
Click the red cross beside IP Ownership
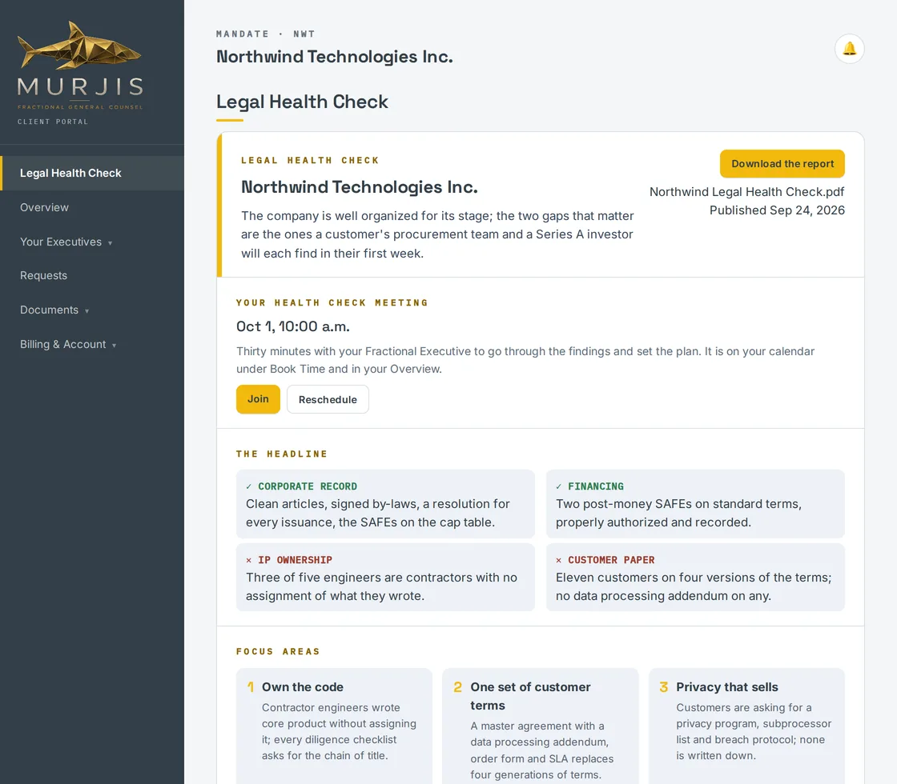point(249,561)
